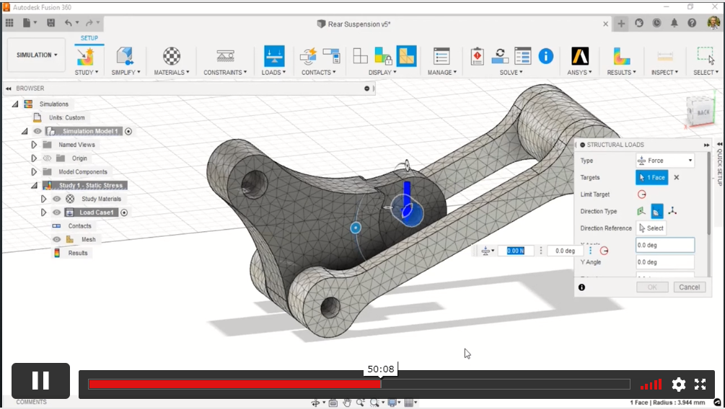Select the Setup ribbon tab
The image size is (725, 409).
pyautogui.click(x=89, y=38)
